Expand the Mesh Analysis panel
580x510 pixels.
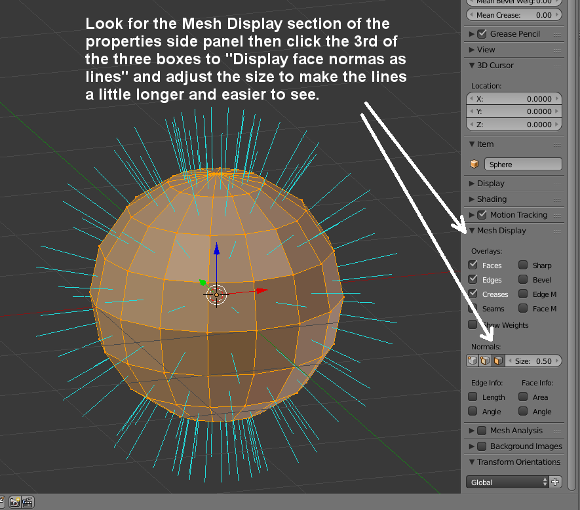coord(472,431)
